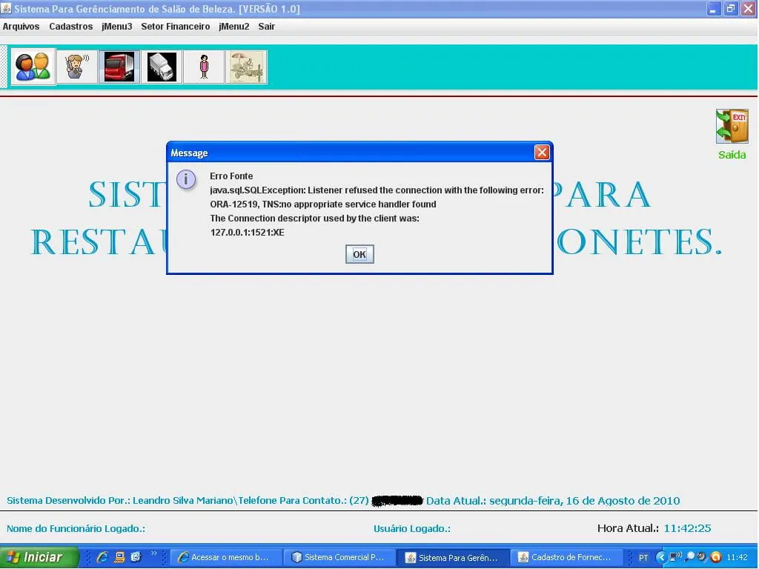This screenshot has height=569, width=759.
Task: Open the Setor Financeiro menu
Action: pyautogui.click(x=175, y=27)
